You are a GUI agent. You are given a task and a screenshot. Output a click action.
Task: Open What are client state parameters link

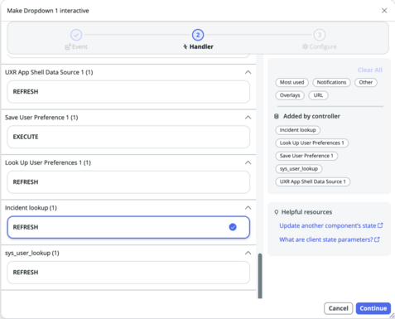[326, 239]
